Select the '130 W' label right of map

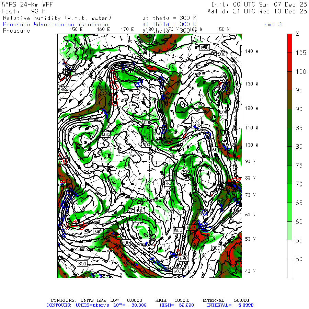[252, 84]
